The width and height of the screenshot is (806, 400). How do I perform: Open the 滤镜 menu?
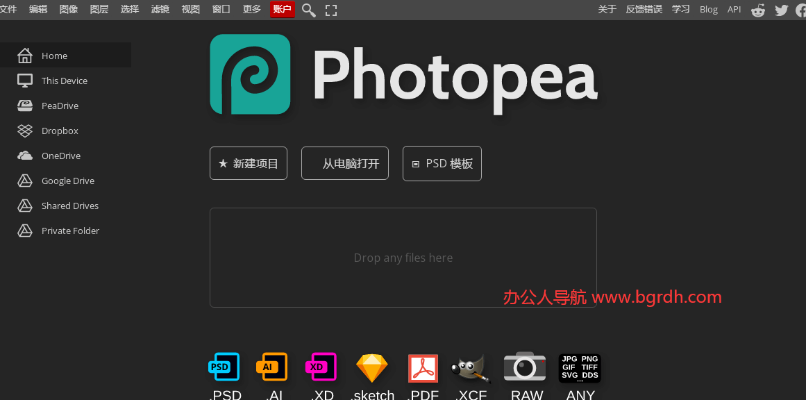point(160,10)
